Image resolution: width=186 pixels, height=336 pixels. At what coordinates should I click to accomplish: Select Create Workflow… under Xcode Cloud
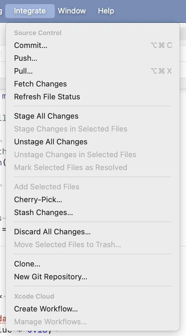tap(46, 309)
